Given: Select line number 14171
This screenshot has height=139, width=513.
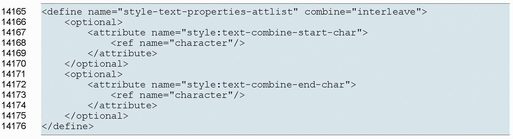Looking at the screenshot, I should tap(14, 74).
